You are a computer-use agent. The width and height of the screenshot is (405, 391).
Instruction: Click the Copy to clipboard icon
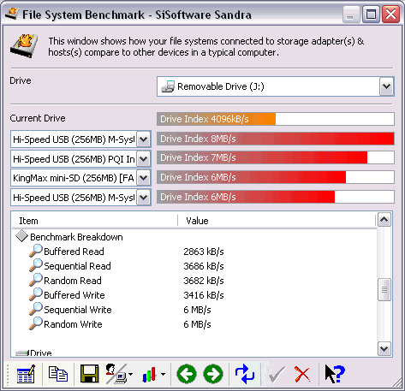coord(58,374)
